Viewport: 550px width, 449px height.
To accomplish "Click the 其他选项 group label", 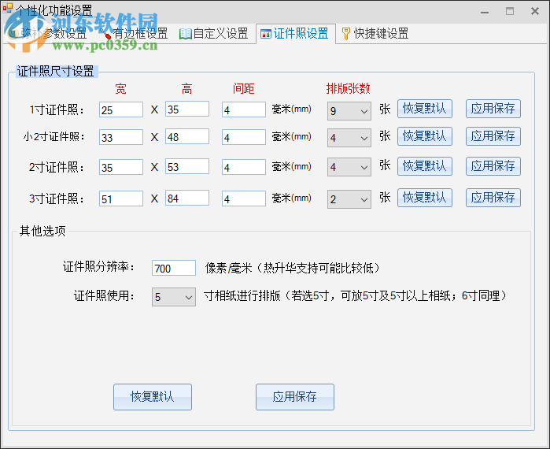I will [x=42, y=231].
